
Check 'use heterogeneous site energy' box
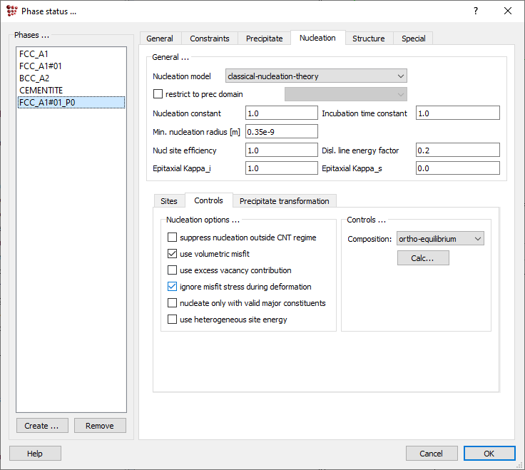coord(172,320)
